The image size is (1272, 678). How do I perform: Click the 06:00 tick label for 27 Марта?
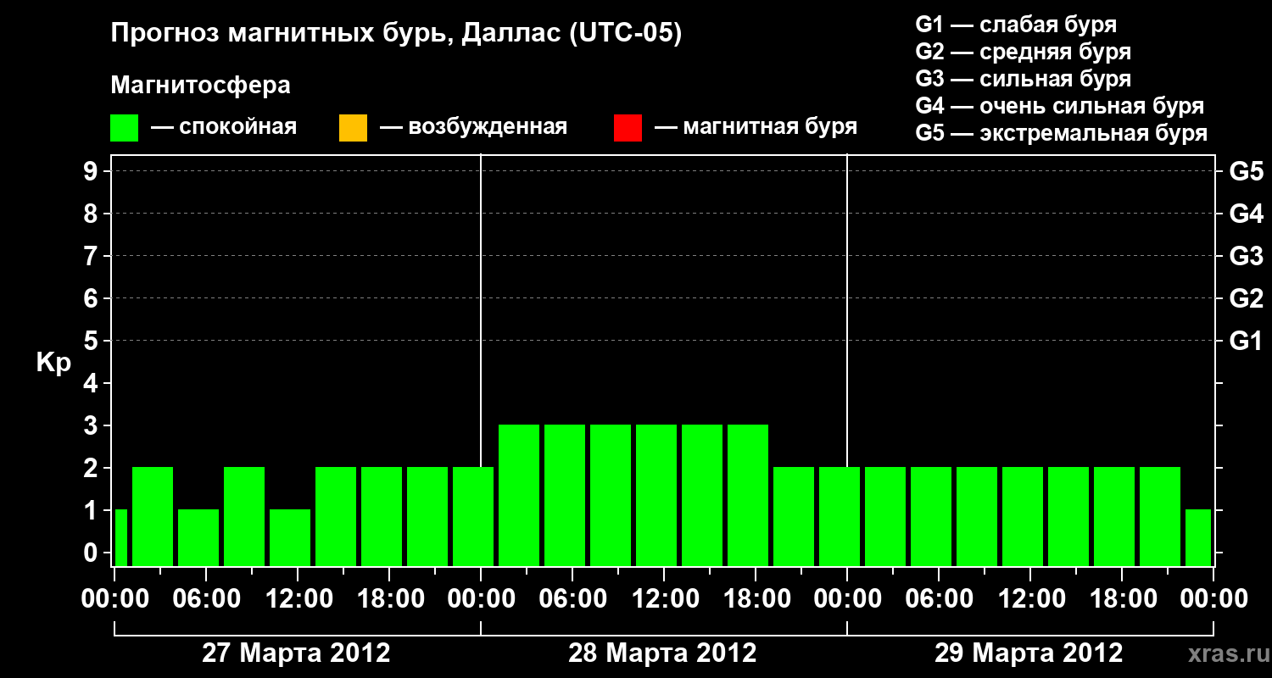click(206, 598)
